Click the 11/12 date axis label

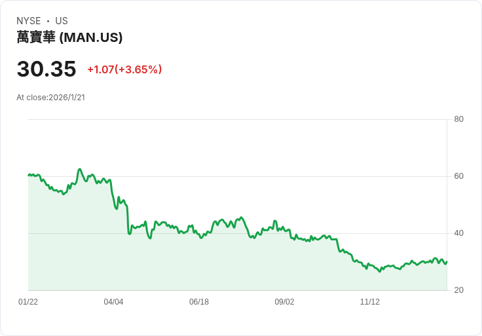[370, 302]
